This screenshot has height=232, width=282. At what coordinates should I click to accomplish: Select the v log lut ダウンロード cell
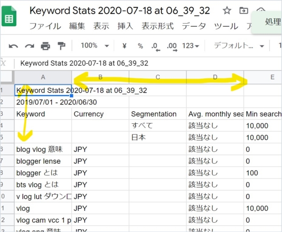(43, 196)
